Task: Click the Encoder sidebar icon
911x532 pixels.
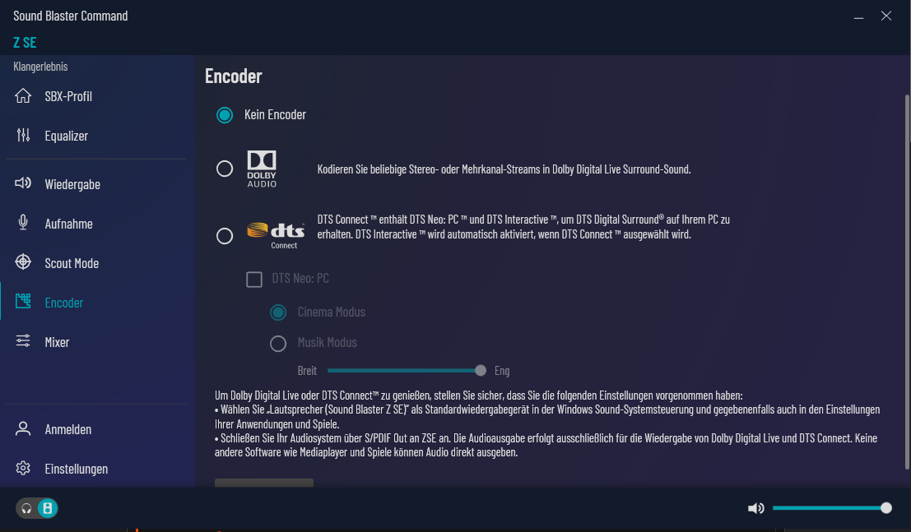Action: pos(23,301)
